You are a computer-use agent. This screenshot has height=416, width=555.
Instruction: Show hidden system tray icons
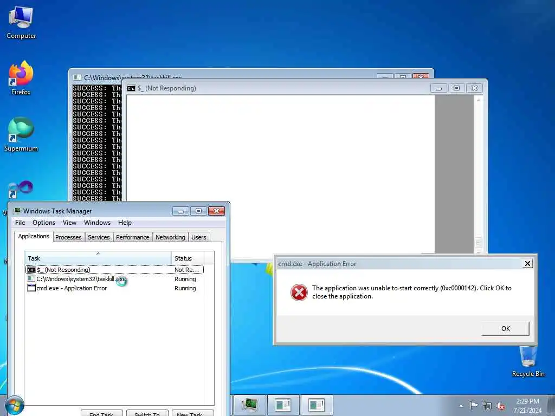(x=461, y=406)
